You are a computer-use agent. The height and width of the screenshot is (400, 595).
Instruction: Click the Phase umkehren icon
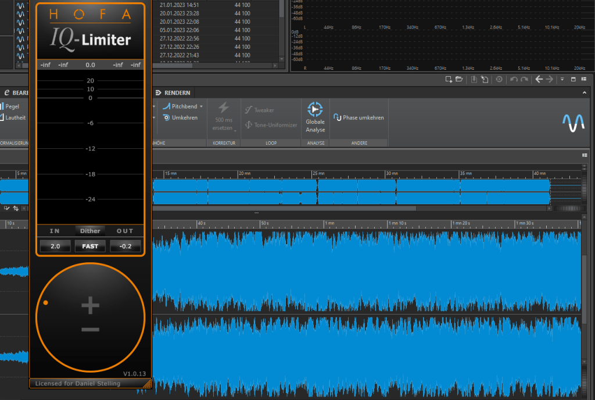pos(337,117)
